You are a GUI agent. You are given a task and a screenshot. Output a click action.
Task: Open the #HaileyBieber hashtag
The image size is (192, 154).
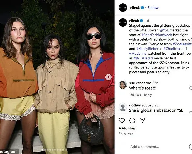click(147, 49)
